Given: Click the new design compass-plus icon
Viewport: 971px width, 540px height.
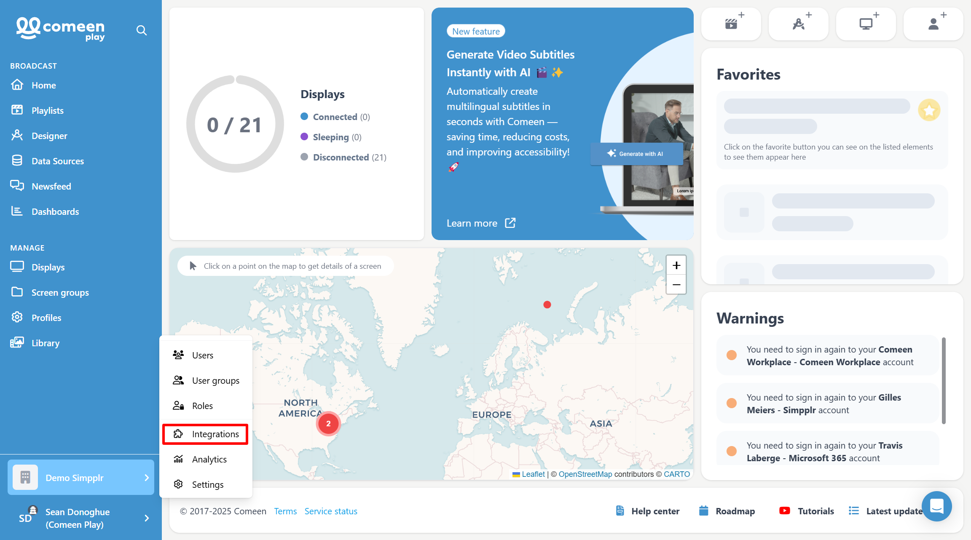Looking at the screenshot, I should 799,24.
